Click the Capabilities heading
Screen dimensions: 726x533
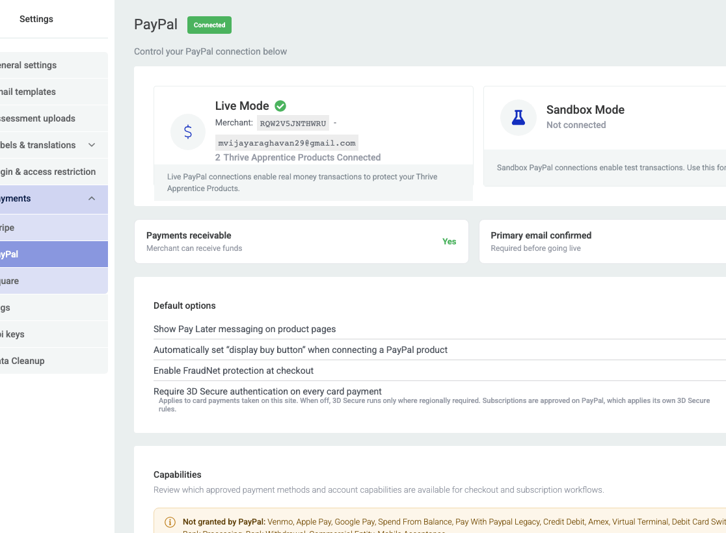178,474
